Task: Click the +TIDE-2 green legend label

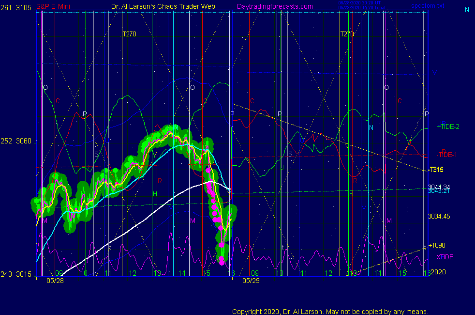Action: 448,126
